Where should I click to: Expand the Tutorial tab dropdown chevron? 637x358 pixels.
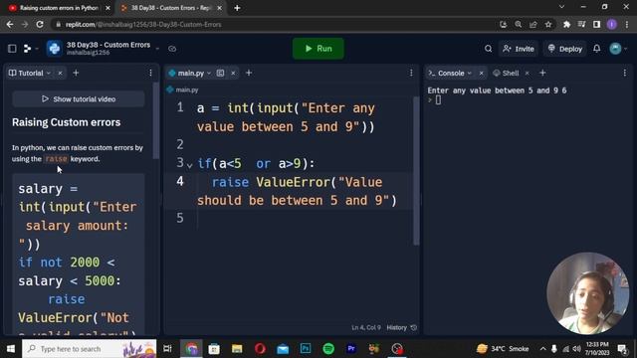coord(49,73)
